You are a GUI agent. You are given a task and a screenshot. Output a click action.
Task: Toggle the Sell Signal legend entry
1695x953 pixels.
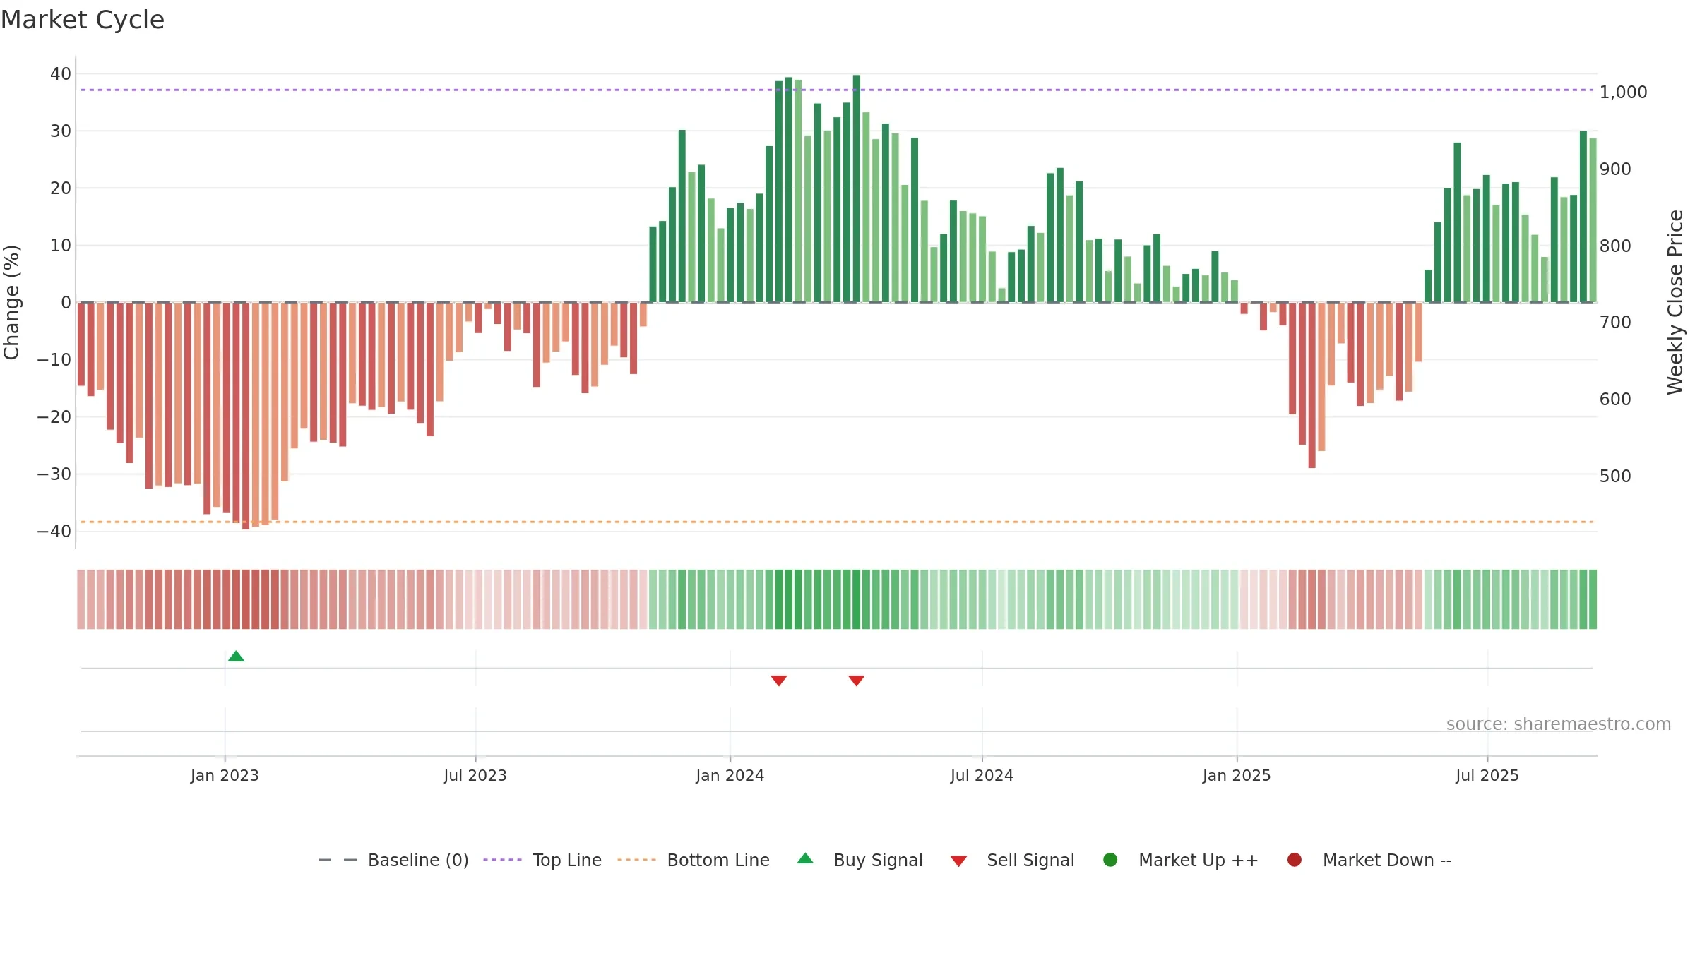click(x=1012, y=860)
